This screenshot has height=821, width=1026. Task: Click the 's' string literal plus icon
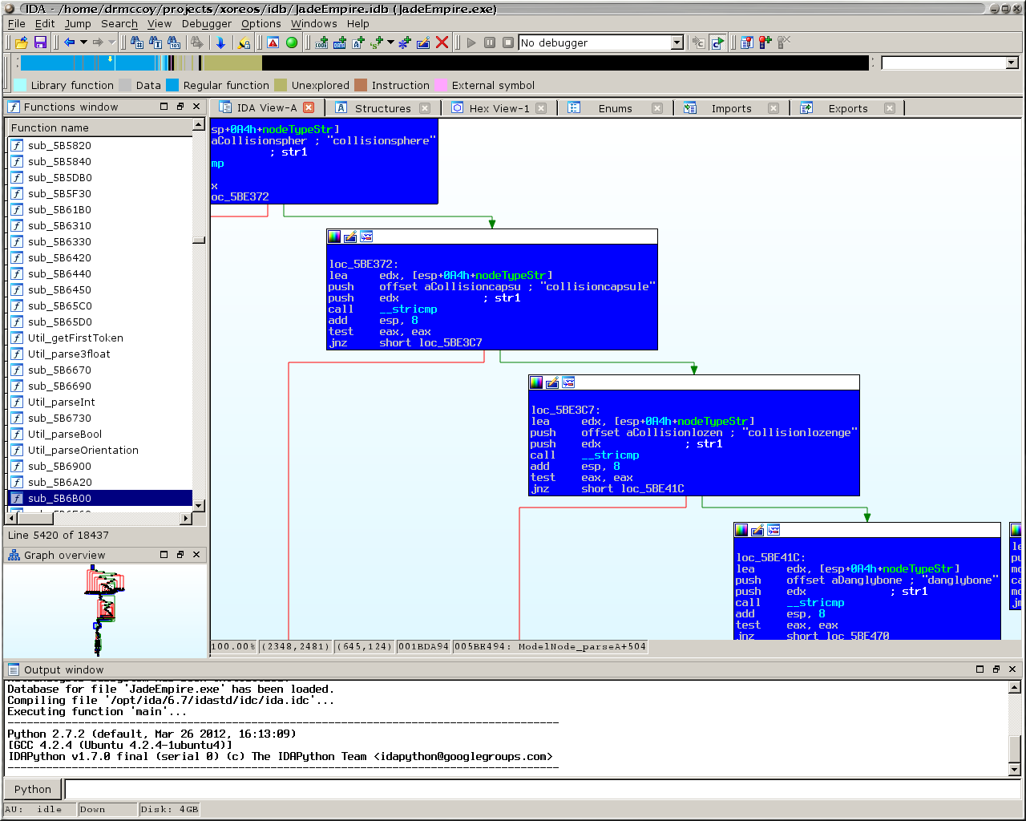pyautogui.click(x=377, y=42)
